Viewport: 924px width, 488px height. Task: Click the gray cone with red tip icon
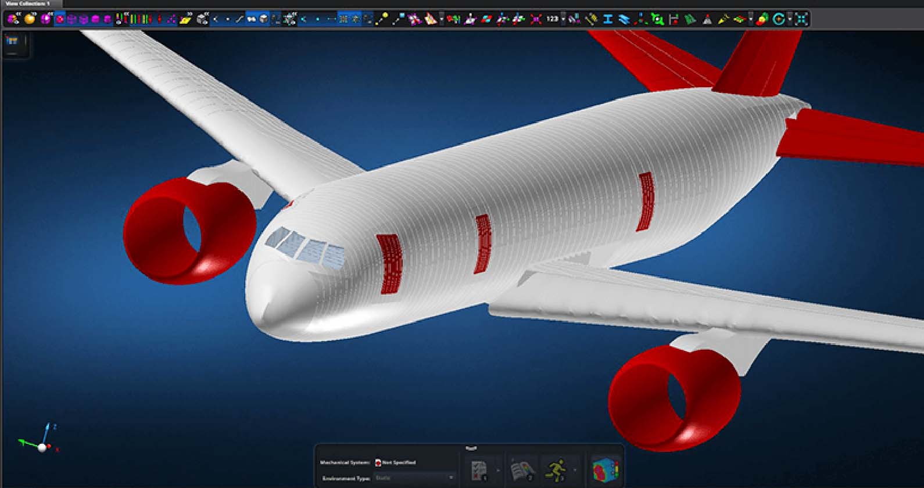[707, 19]
